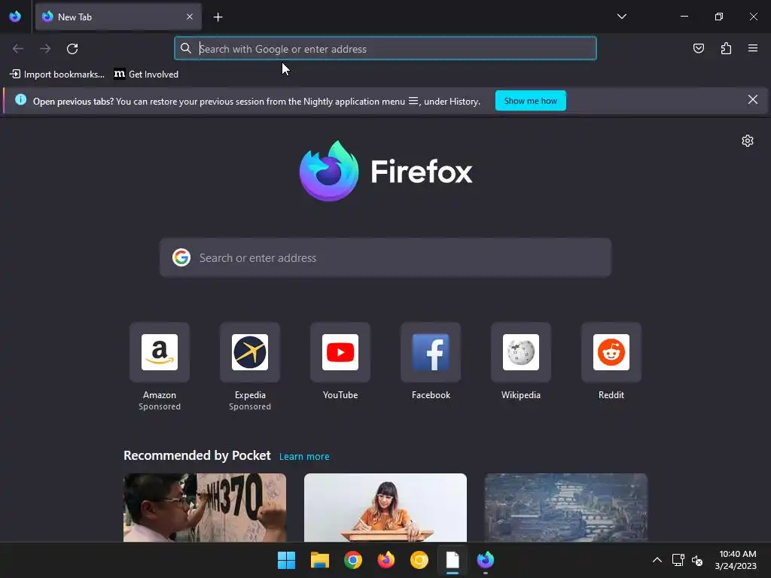Open Save to Pocket button
Viewport: 771px width, 578px height.
point(698,48)
